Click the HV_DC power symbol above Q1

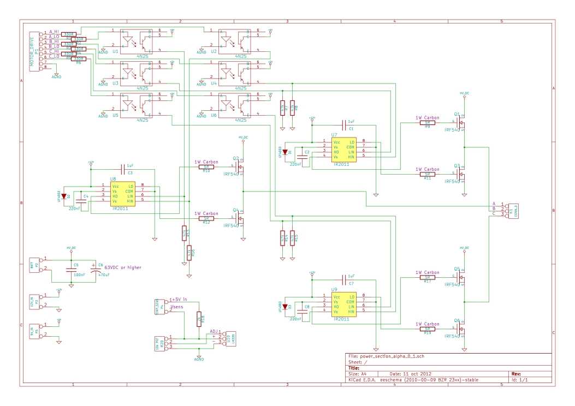pos(464,94)
